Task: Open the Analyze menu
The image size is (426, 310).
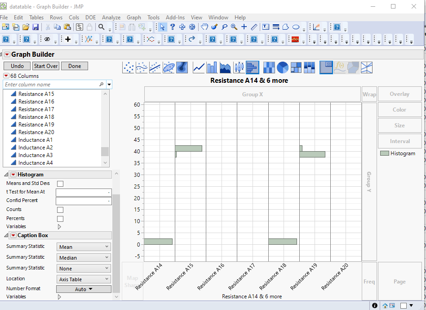Action: coord(111,18)
